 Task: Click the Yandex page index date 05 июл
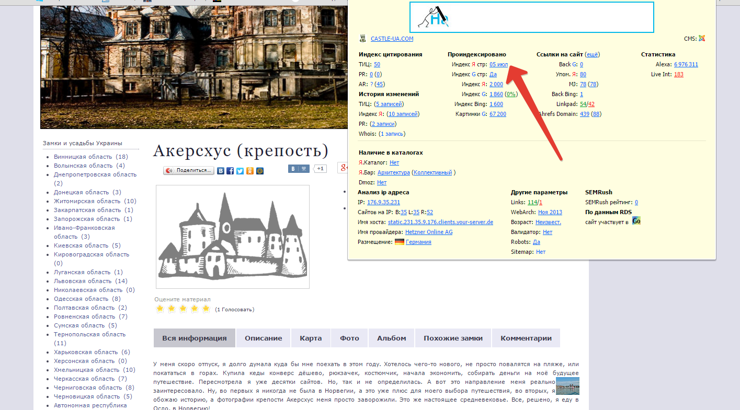click(498, 65)
